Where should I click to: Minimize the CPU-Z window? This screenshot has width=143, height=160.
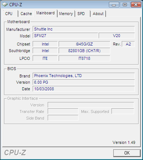point(114,5)
